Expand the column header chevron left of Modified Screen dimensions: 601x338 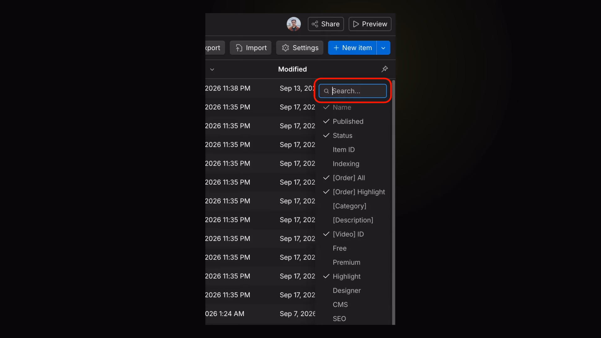(x=212, y=69)
